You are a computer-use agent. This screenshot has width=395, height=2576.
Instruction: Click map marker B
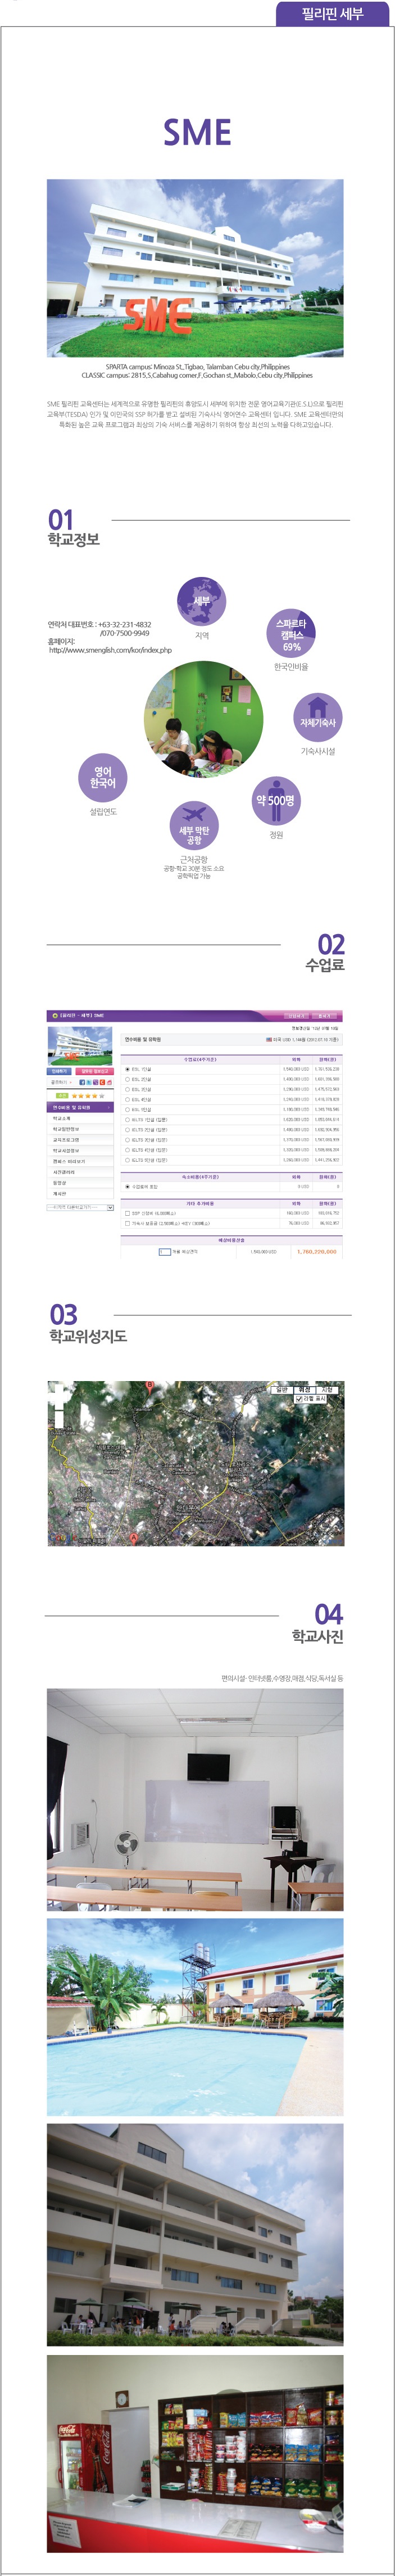[150, 1387]
